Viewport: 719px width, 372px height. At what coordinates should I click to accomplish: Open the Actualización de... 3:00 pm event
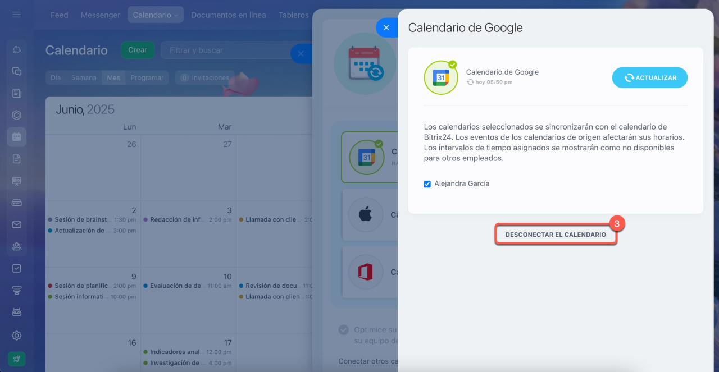(x=93, y=231)
